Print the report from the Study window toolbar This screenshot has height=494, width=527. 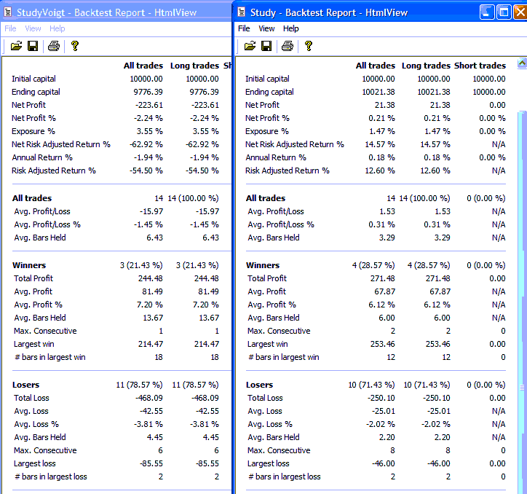point(287,46)
